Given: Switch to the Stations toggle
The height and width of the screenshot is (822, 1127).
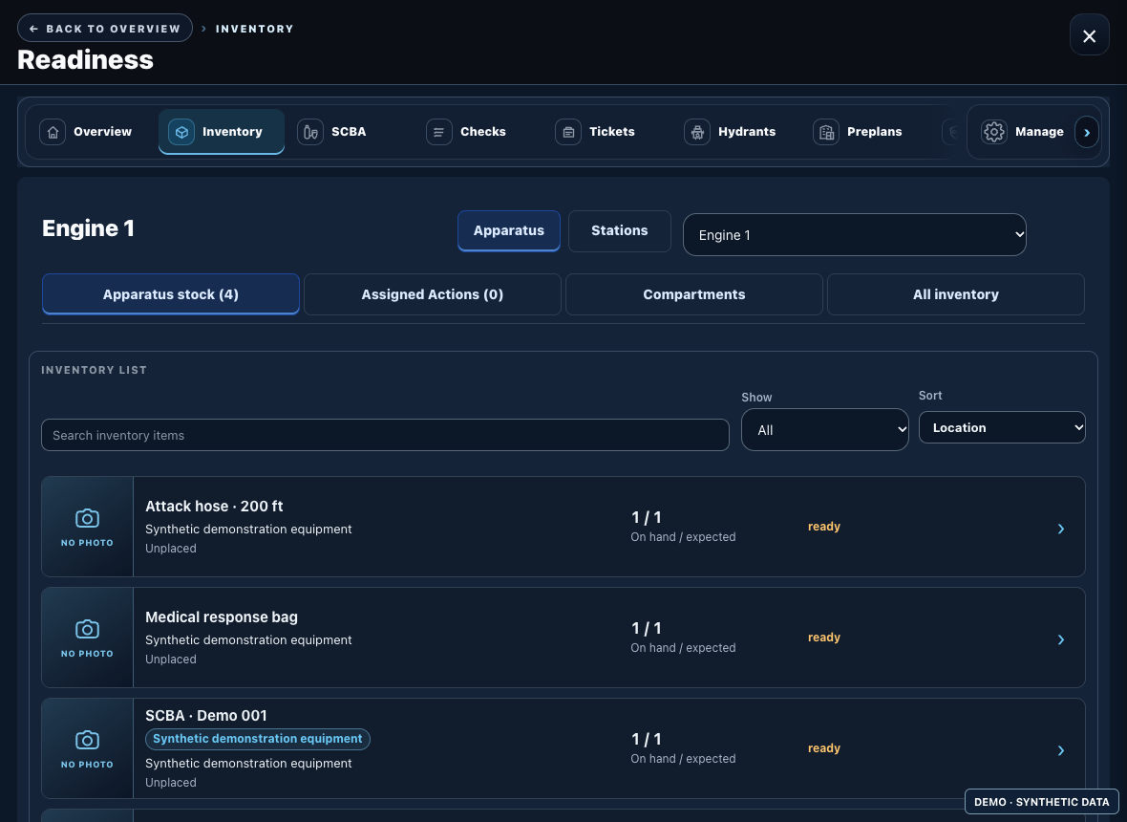Looking at the screenshot, I should (x=620, y=231).
